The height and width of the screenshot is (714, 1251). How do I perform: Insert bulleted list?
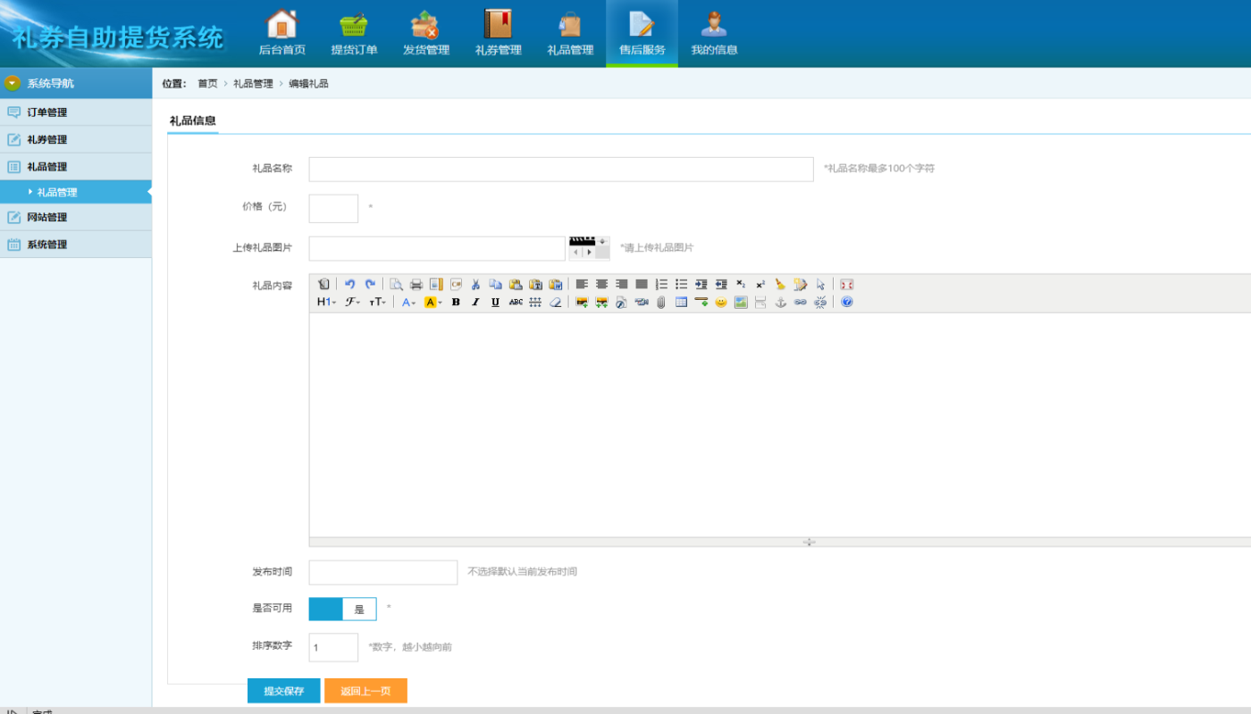681,285
